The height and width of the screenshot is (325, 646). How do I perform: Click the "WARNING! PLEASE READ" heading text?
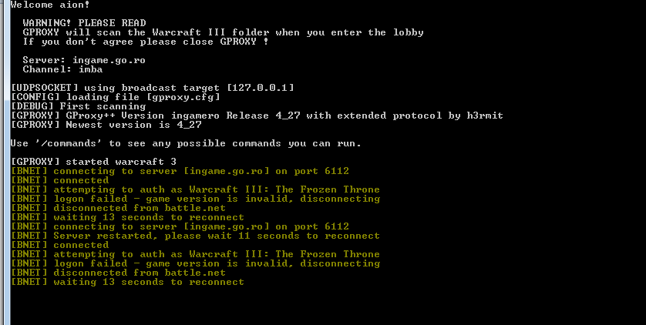click(x=84, y=23)
